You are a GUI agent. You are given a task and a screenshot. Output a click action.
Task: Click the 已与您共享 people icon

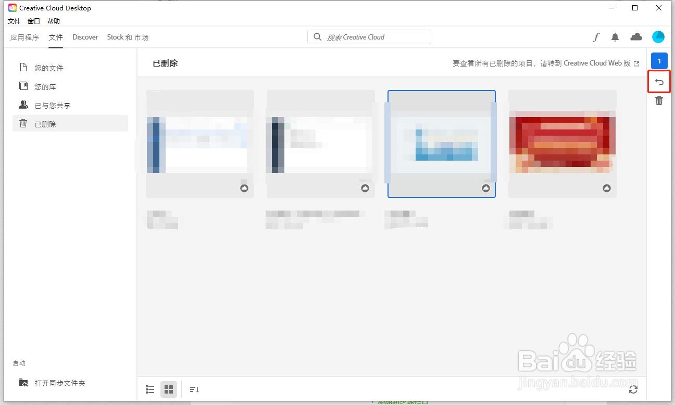[23, 105]
